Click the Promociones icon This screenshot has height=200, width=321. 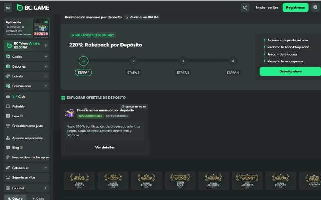coord(8,86)
